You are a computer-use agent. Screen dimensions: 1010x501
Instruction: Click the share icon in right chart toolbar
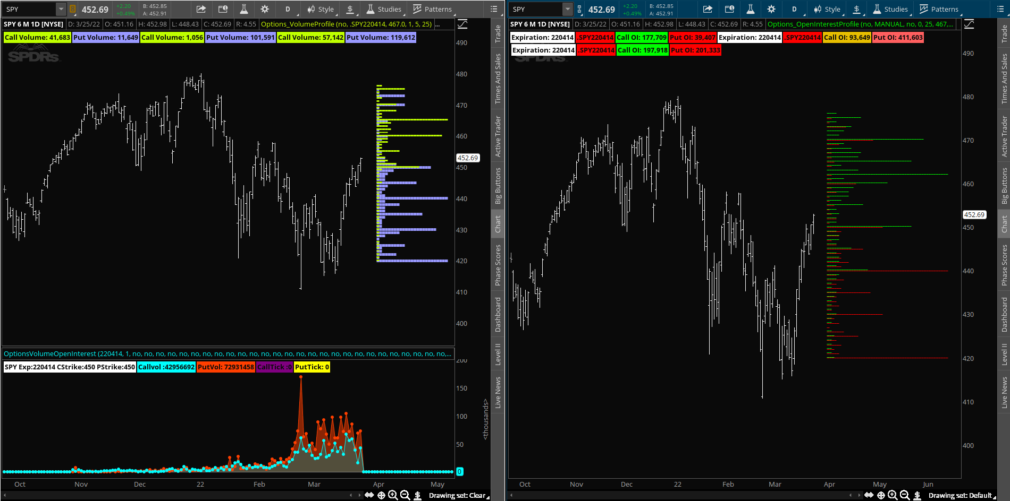(708, 9)
